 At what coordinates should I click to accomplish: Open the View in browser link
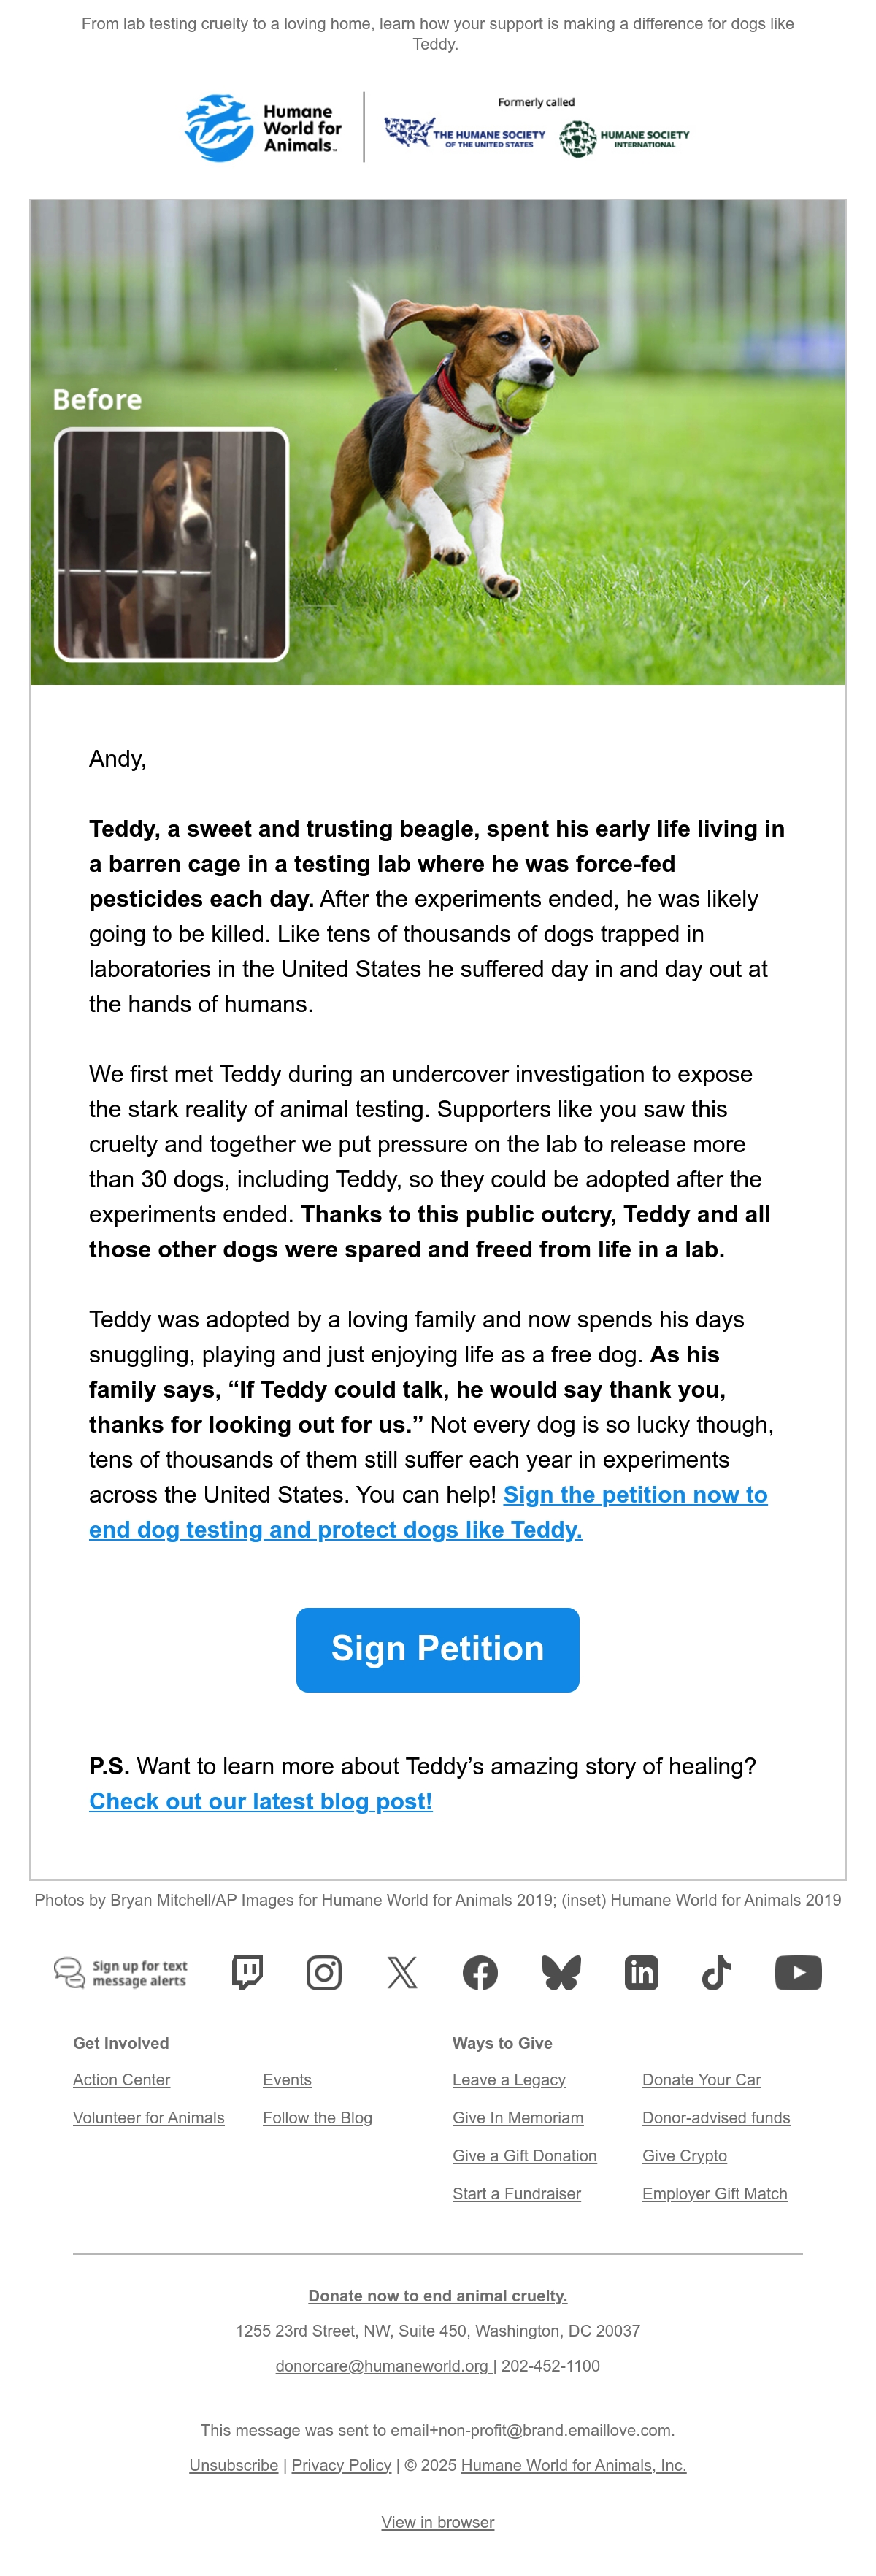[438, 2522]
